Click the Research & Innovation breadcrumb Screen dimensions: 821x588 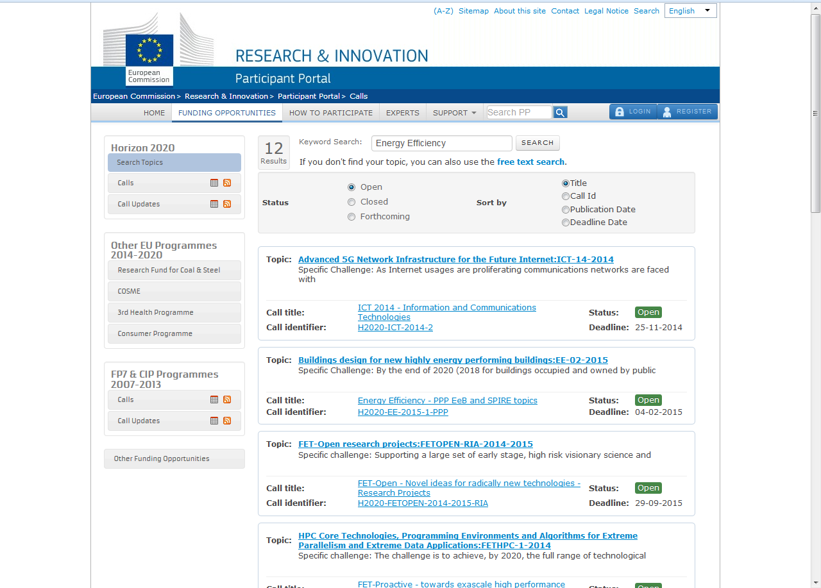[226, 96]
